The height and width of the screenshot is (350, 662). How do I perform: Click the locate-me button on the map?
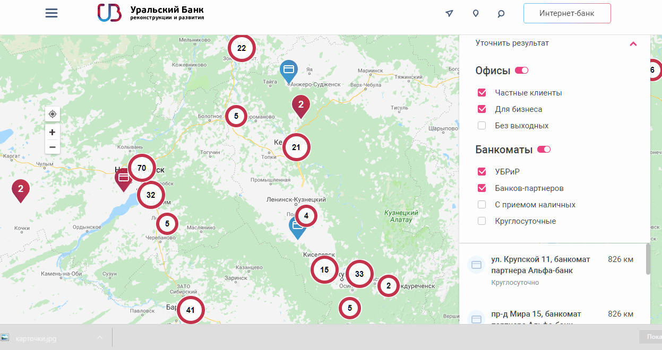point(53,114)
